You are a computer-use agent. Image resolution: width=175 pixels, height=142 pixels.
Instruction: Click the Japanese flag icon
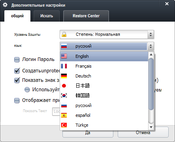64,86
